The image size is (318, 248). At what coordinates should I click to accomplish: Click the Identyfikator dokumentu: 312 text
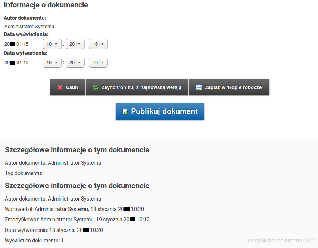coord(280,241)
